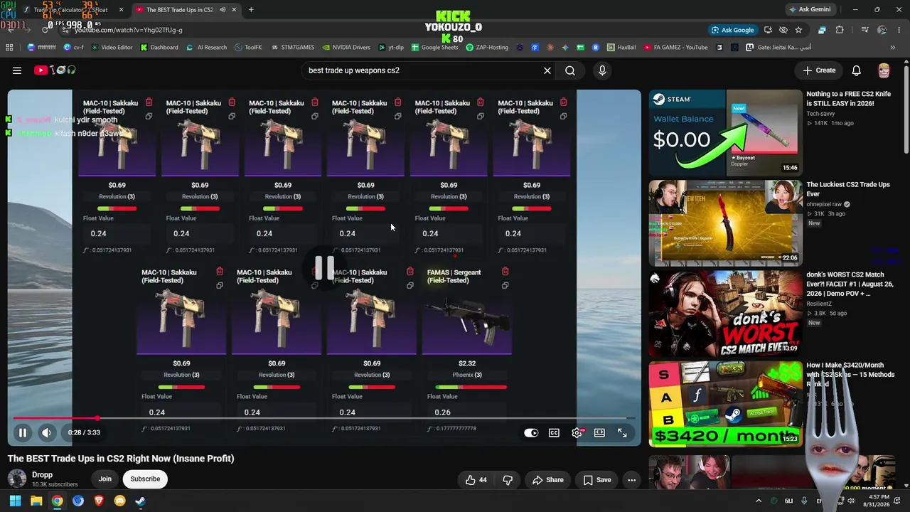The width and height of the screenshot is (910, 512).
Task: Open the ZAP-Hosting bookmark
Action: [x=487, y=48]
